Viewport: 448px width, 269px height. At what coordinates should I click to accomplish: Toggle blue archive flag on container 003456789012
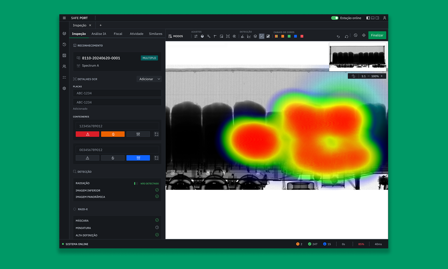point(138,158)
